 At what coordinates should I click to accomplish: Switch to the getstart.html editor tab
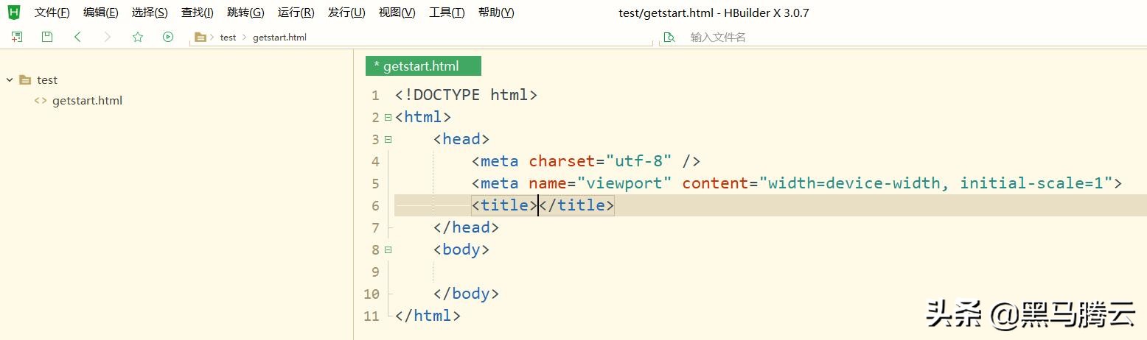[x=422, y=66]
